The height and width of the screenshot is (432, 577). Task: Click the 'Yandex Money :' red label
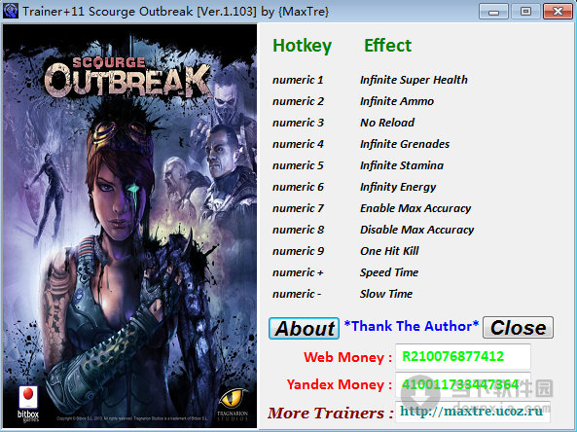pos(340,384)
